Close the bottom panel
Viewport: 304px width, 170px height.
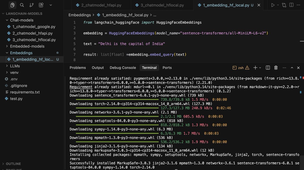click(298, 68)
